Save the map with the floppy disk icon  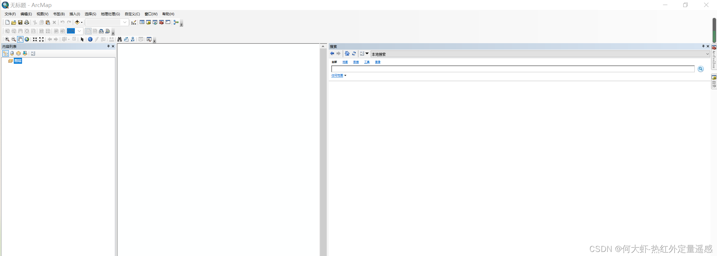(x=20, y=22)
